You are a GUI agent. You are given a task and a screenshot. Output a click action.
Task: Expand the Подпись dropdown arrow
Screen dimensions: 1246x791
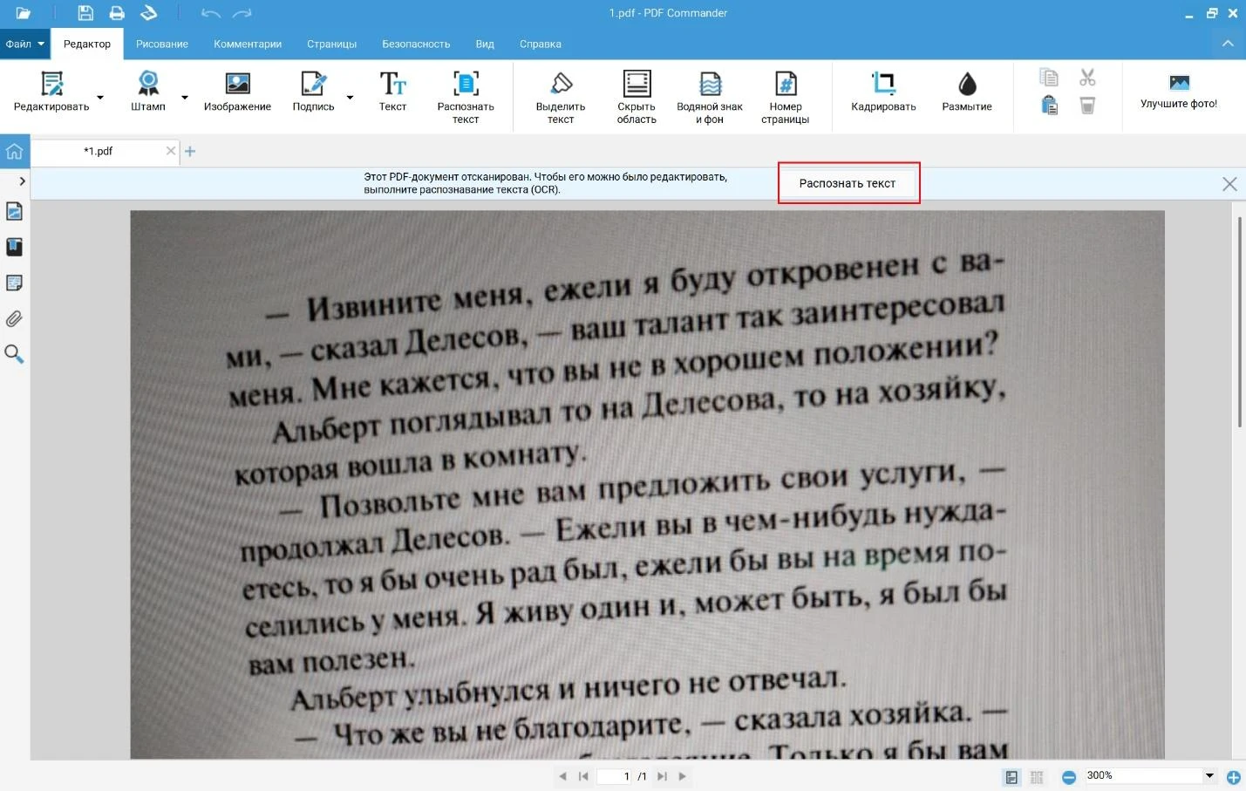point(350,98)
